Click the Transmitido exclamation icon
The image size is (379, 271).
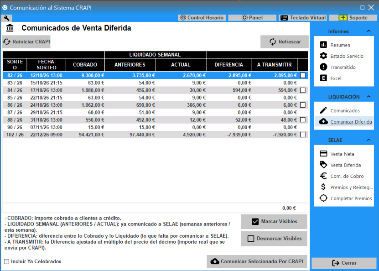[323, 67]
